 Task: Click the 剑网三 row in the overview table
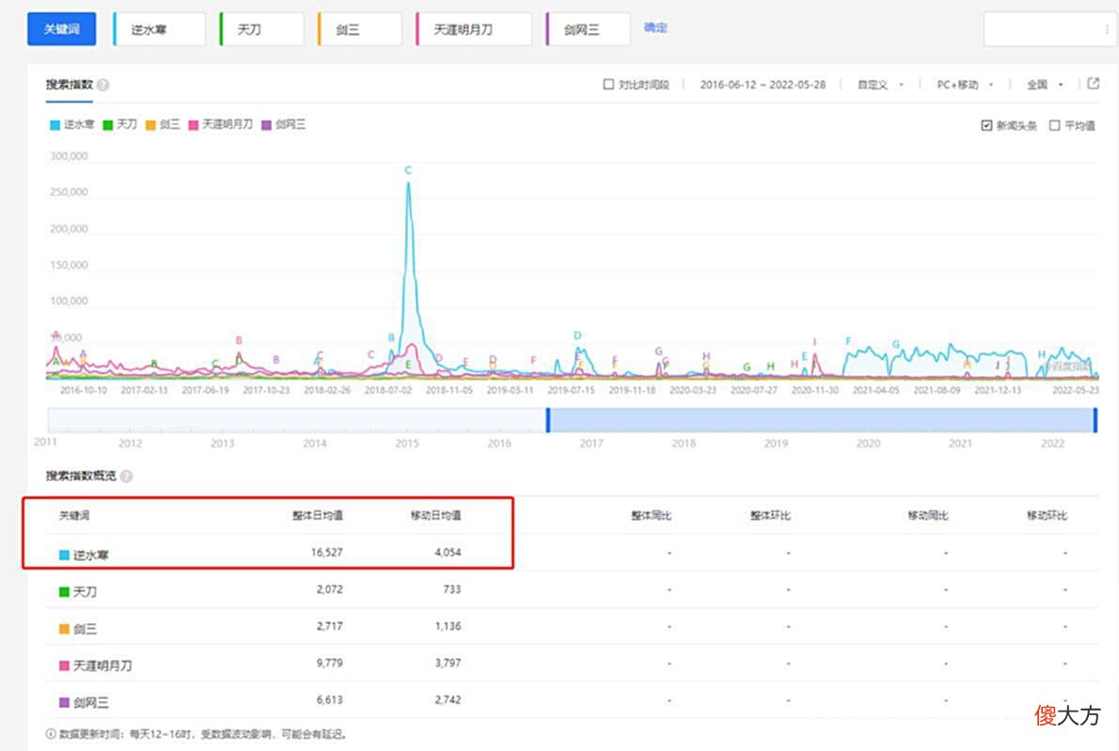click(x=572, y=701)
